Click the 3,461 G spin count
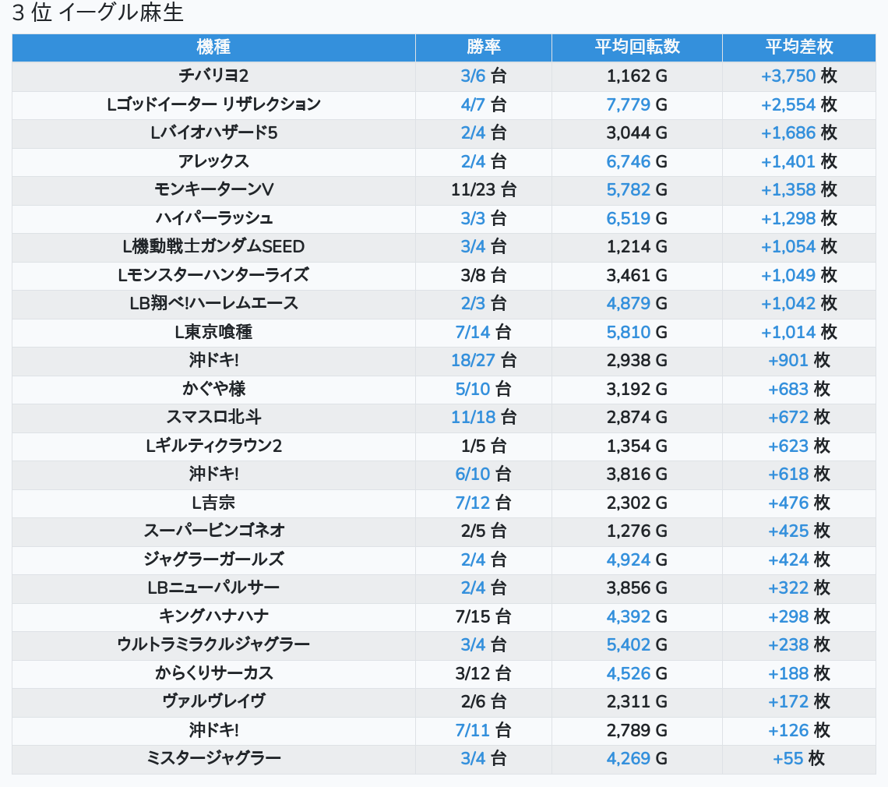Image resolution: width=888 pixels, height=787 pixels. click(637, 275)
